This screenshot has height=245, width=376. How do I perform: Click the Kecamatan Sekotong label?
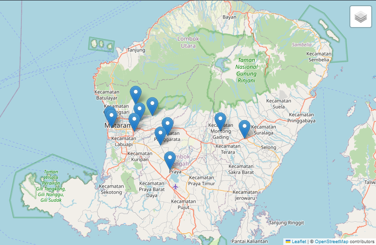click(111, 189)
